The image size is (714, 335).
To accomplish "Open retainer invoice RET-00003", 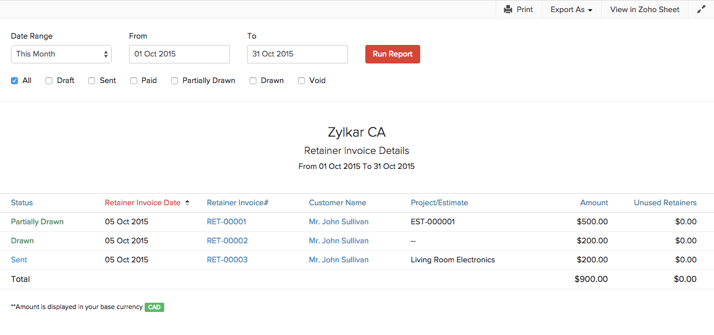I will [227, 260].
